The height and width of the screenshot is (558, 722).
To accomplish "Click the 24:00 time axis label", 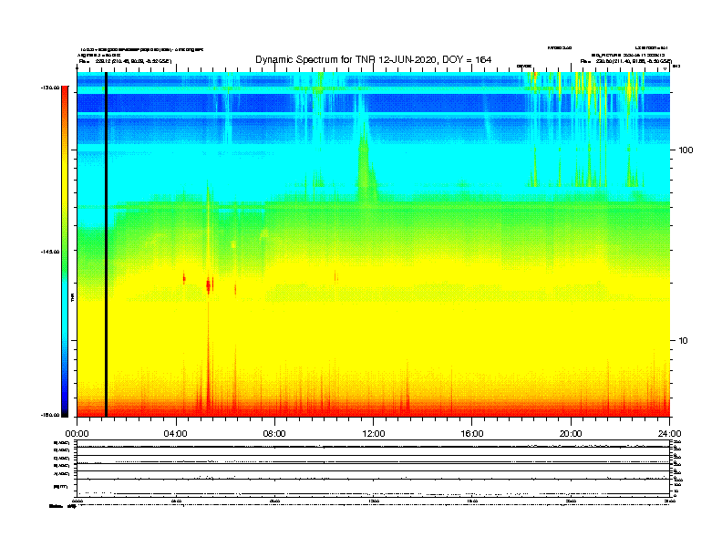I will [x=669, y=434].
